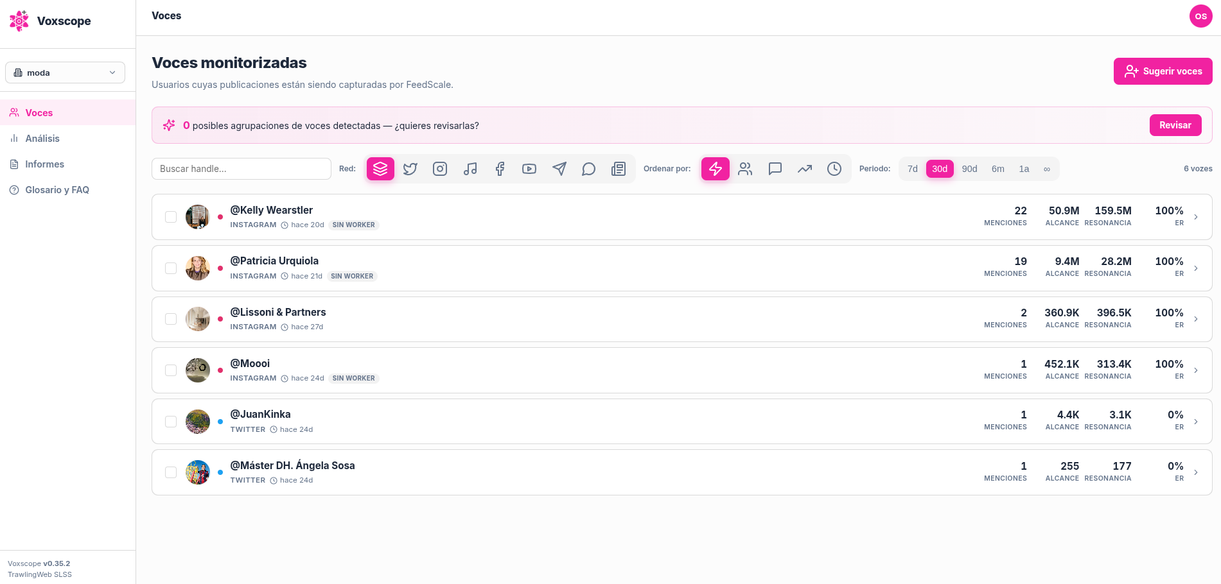Expand the @Patricia Urquiola row chevron
This screenshot has height=584, width=1221.
click(x=1195, y=268)
